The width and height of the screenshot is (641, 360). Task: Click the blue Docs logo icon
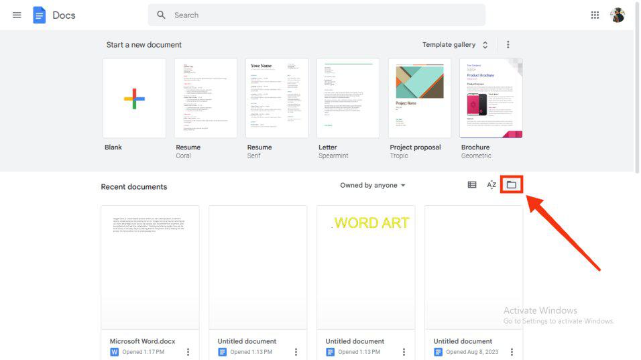[x=40, y=15]
